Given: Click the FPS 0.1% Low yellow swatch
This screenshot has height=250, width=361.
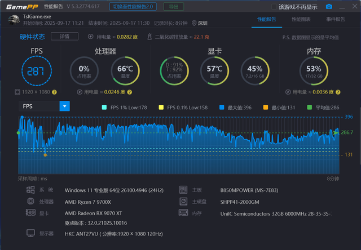Looking at the screenshot, I should (x=161, y=108).
